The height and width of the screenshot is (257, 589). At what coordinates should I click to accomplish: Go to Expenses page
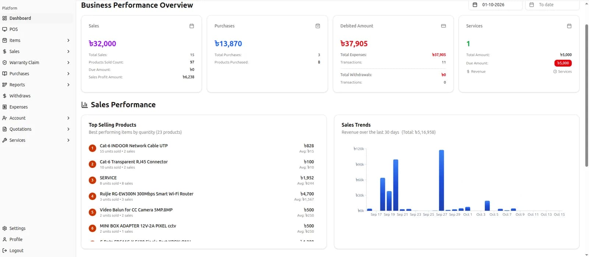click(x=37, y=107)
